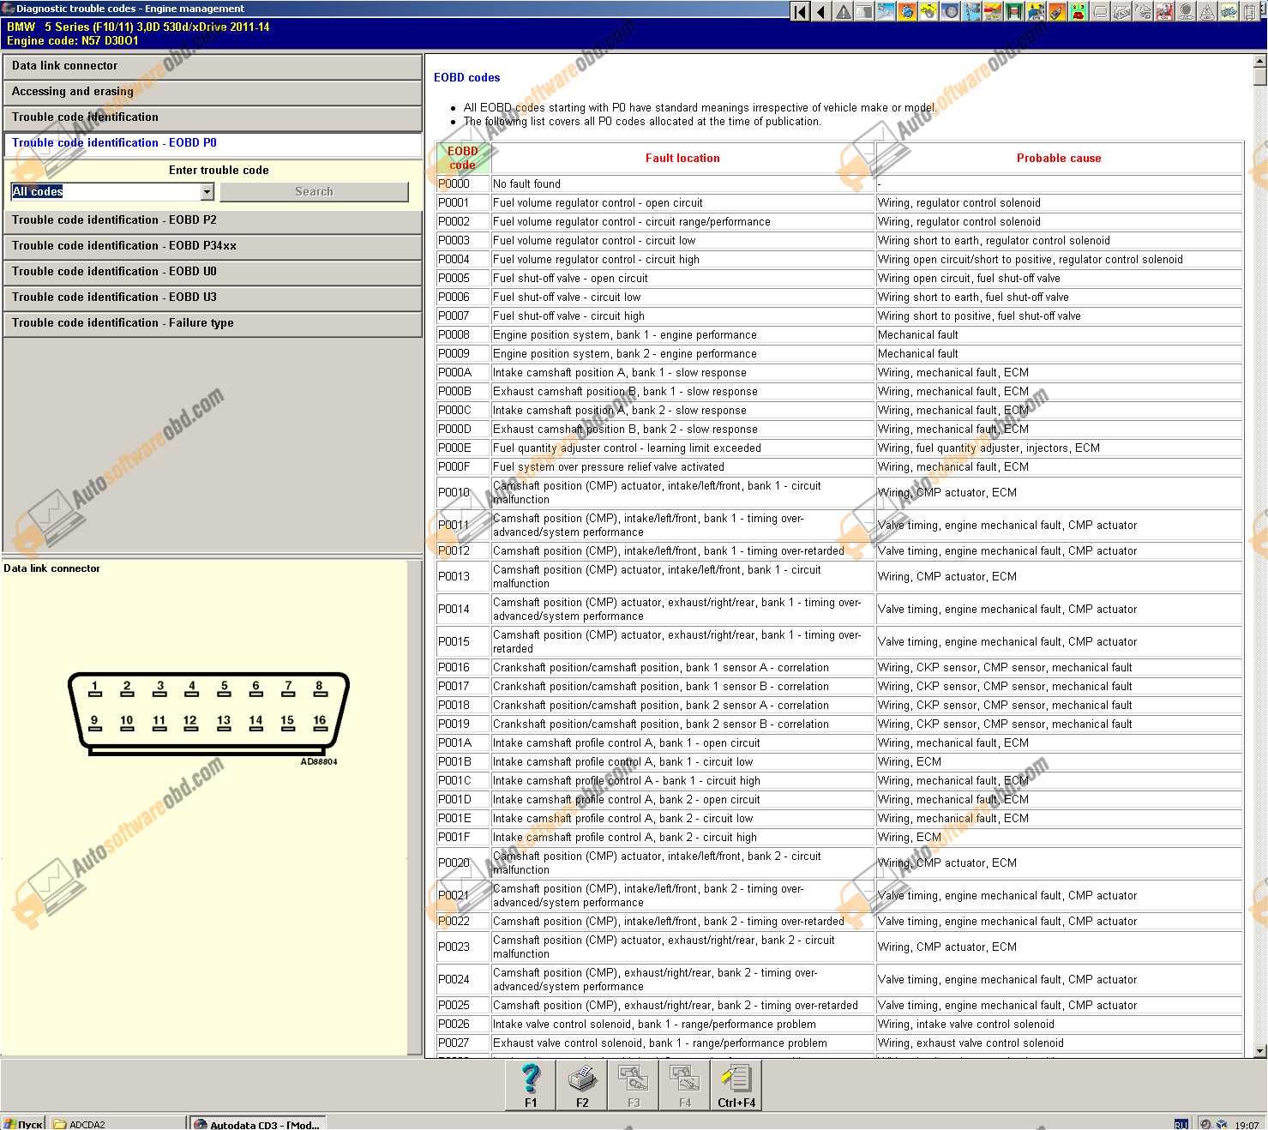Select Trouble code identification - EOBD P34xx

click(x=213, y=246)
